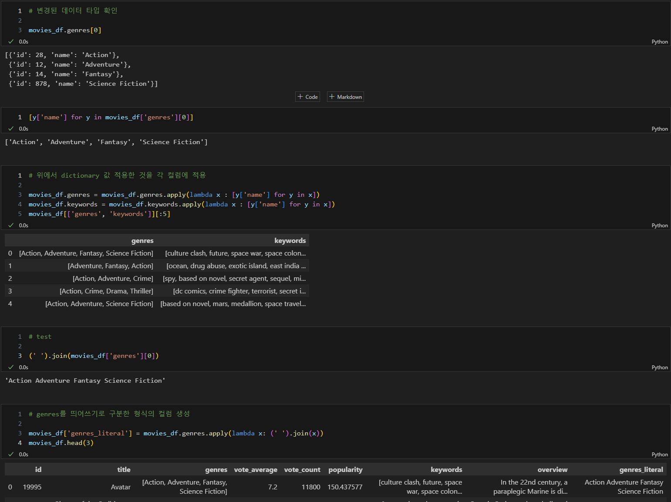The width and height of the screenshot is (671, 502).
Task: Click the + Markdown button
Action: [345, 97]
